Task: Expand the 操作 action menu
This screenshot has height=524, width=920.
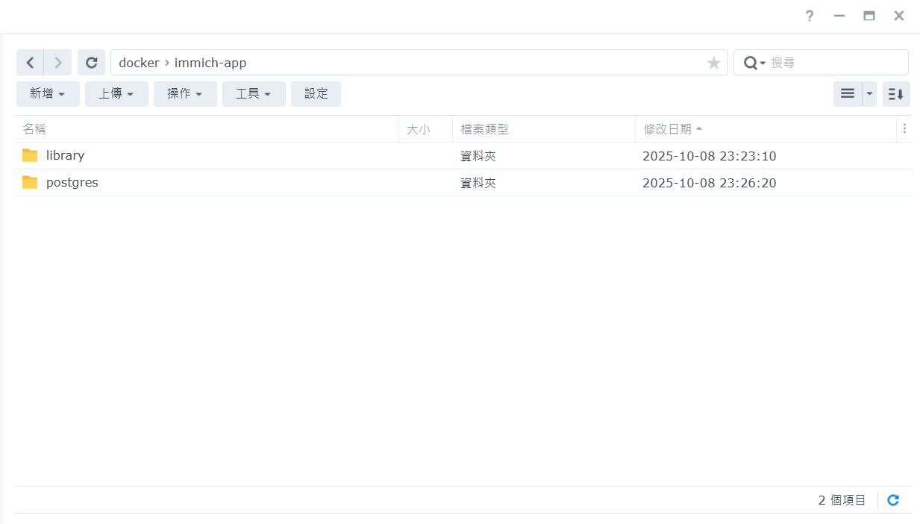Action: click(x=185, y=94)
